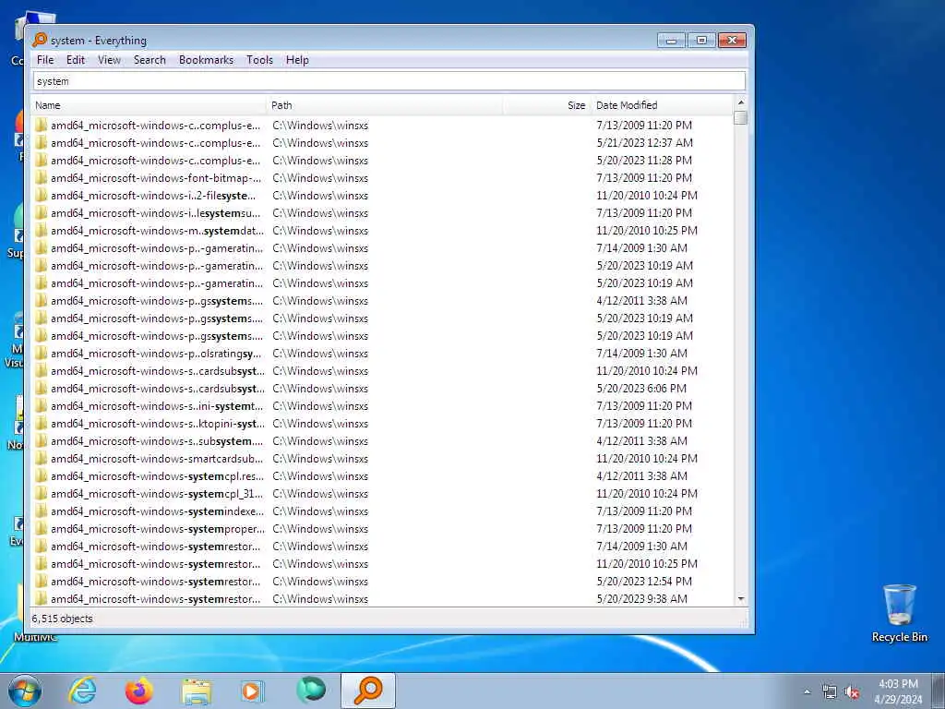Select folder icon of i..lesystemsu row
Screen dimensions: 945x709
(x=41, y=213)
